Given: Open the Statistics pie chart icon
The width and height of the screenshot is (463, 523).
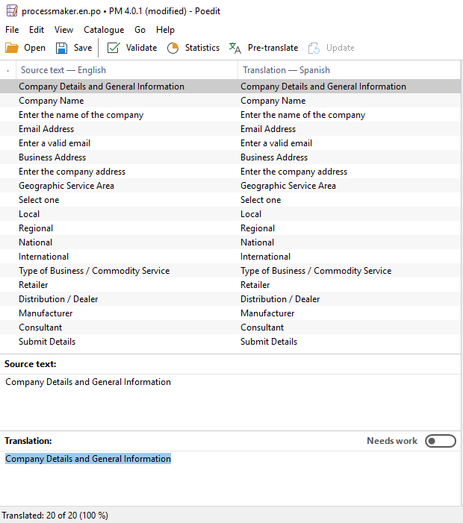Looking at the screenshot, I should (x=173, y=48).
